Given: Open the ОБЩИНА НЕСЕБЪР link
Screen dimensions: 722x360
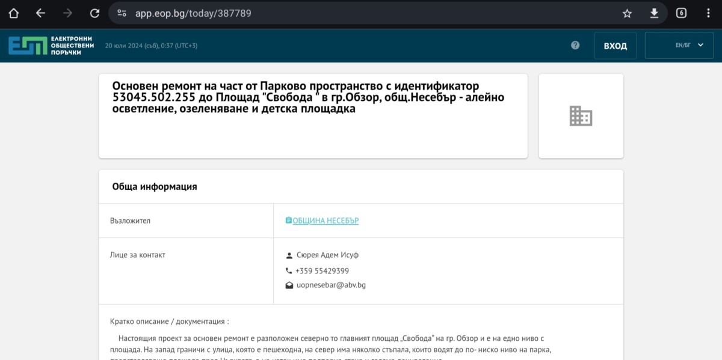Looking at the screenshot, I should point(325,221).
